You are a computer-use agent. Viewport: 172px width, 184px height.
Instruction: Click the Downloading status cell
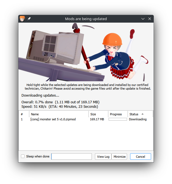(138, 119)
